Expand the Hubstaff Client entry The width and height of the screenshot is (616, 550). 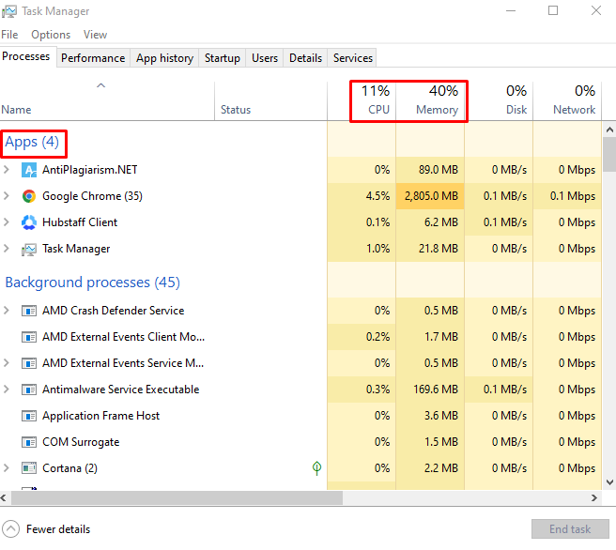[7, 222]
